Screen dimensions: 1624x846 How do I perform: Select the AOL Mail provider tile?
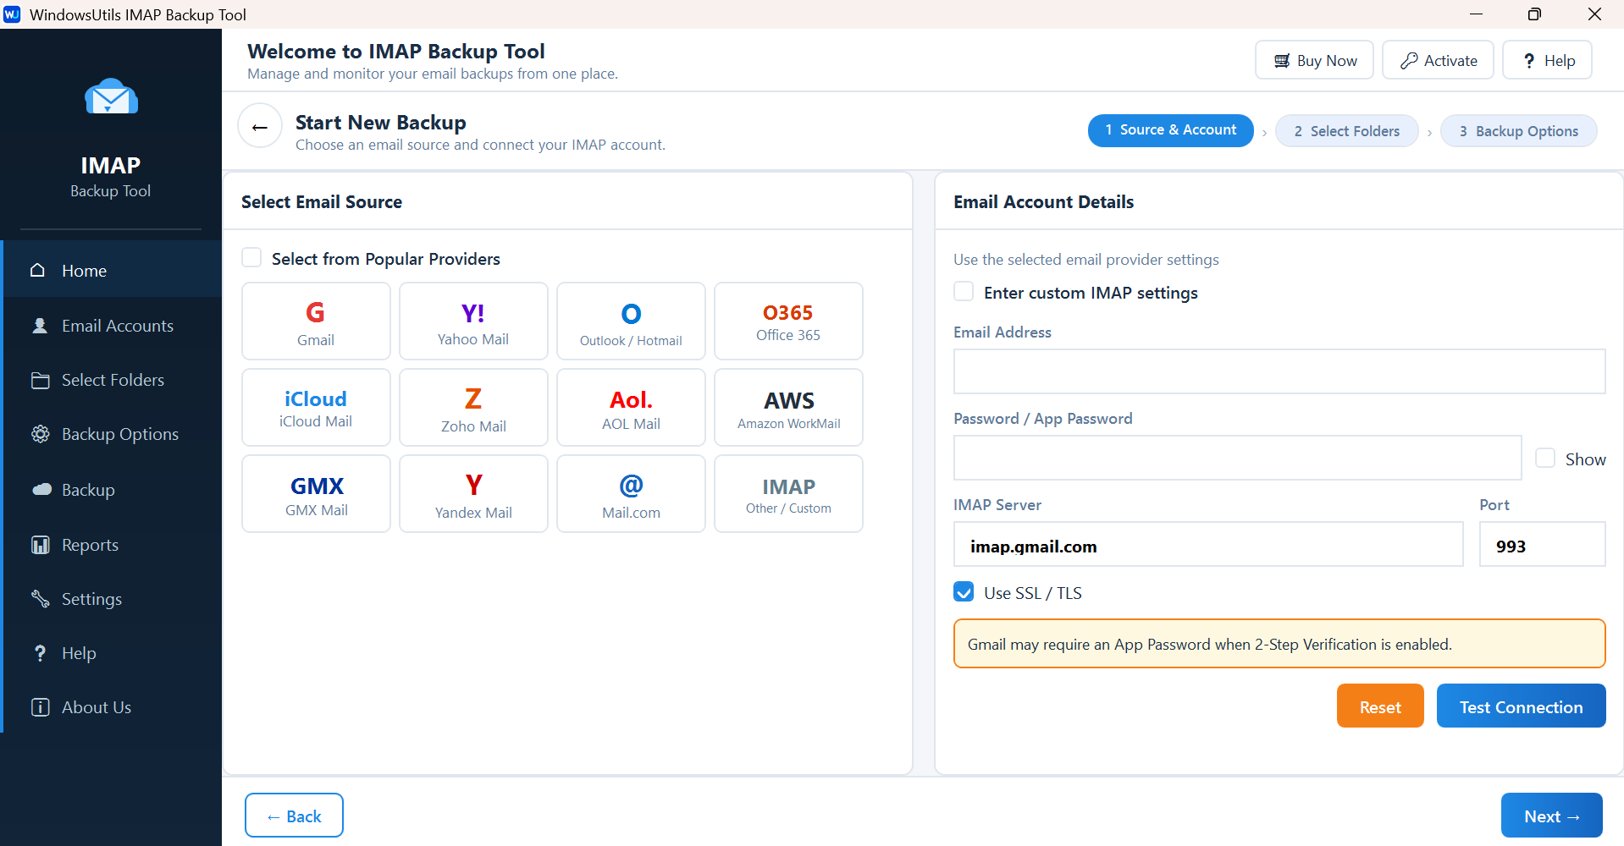pos(631,408)
